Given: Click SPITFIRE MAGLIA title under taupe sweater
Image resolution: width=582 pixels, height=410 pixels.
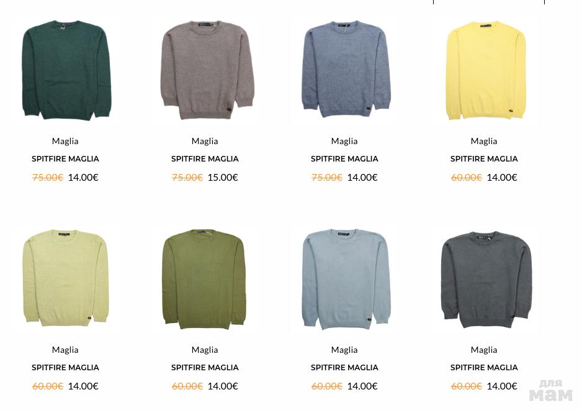Looking at the screenshot, I should coord(205,159).
